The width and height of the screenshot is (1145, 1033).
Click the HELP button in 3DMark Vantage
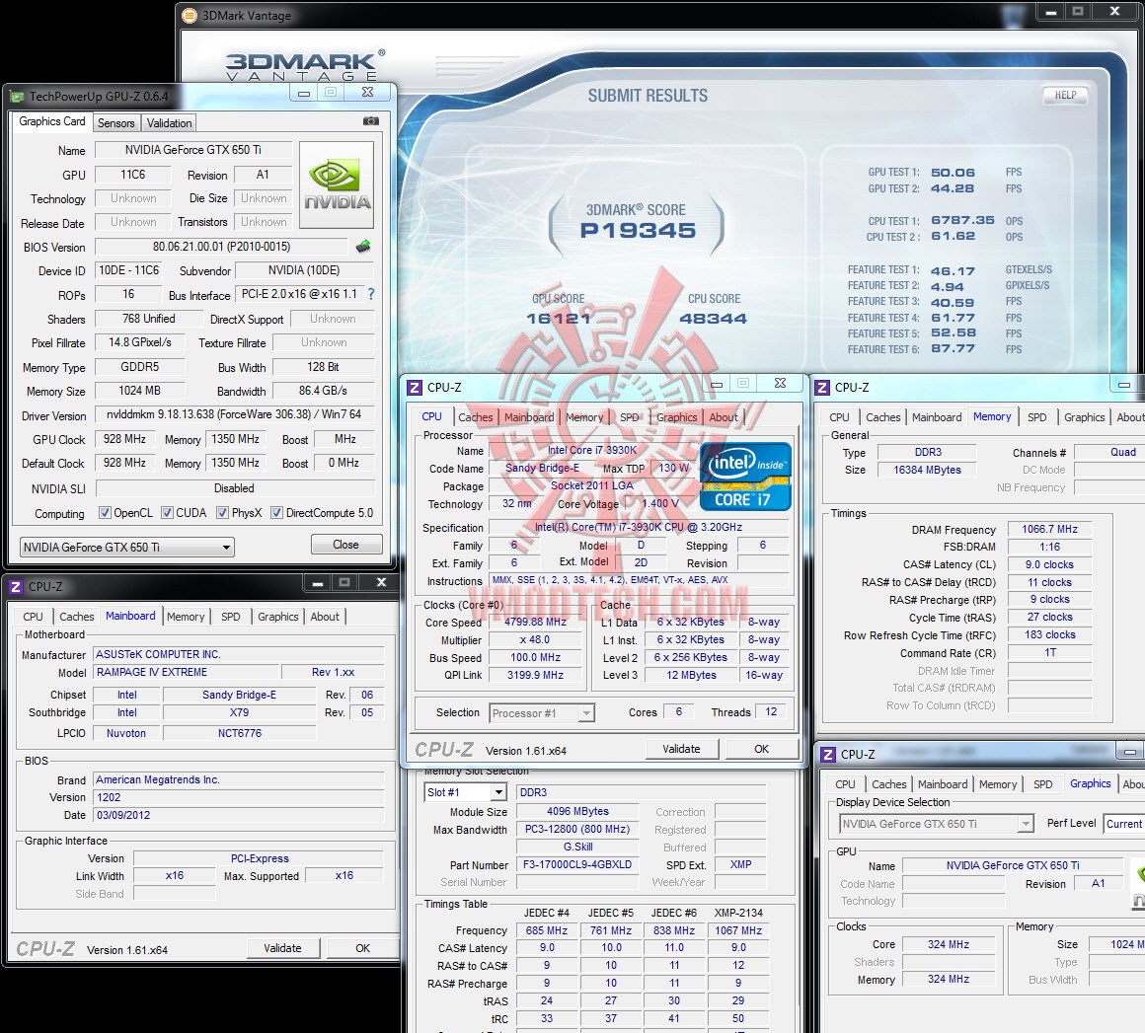point(1065,95)
